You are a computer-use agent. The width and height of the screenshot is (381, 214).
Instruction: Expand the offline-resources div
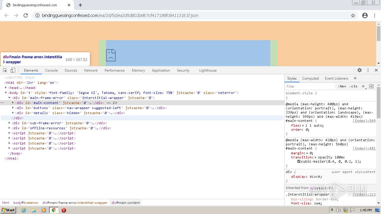coord(10,128)
